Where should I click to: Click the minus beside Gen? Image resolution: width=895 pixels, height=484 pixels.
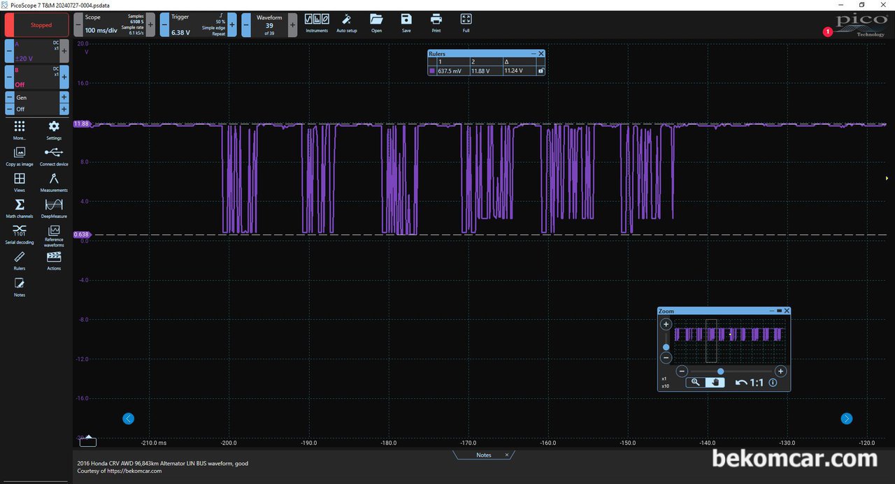9,98
